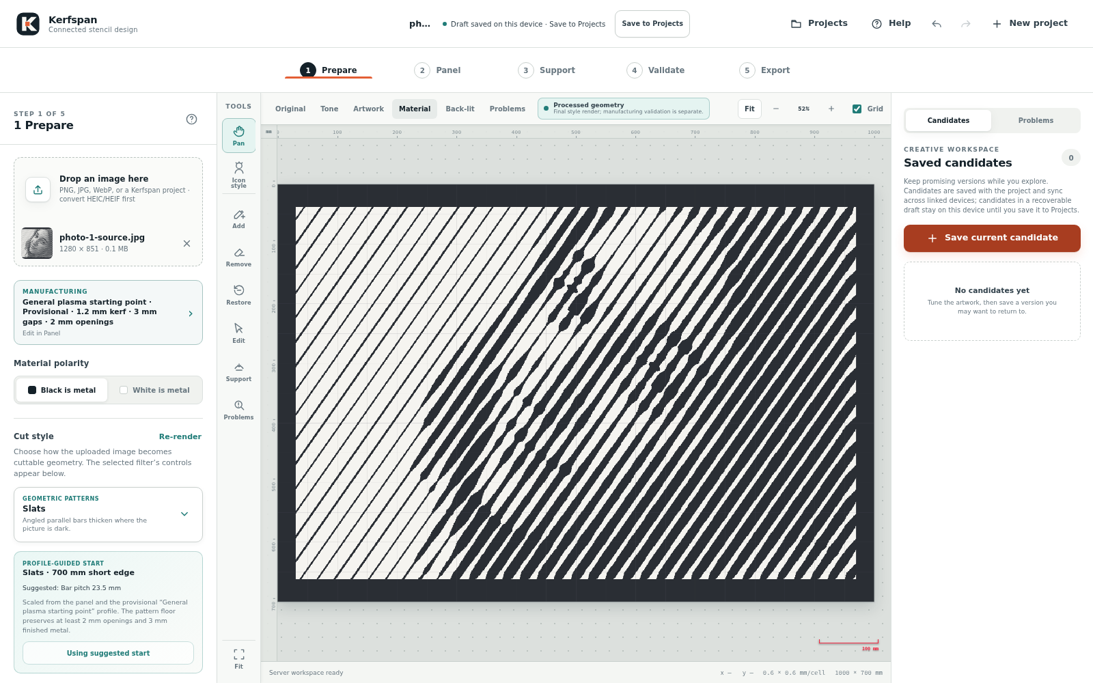This screenshot has height=683, width=1093.
Task: Switch to the Tone view tab
Action: coord(329,109)
